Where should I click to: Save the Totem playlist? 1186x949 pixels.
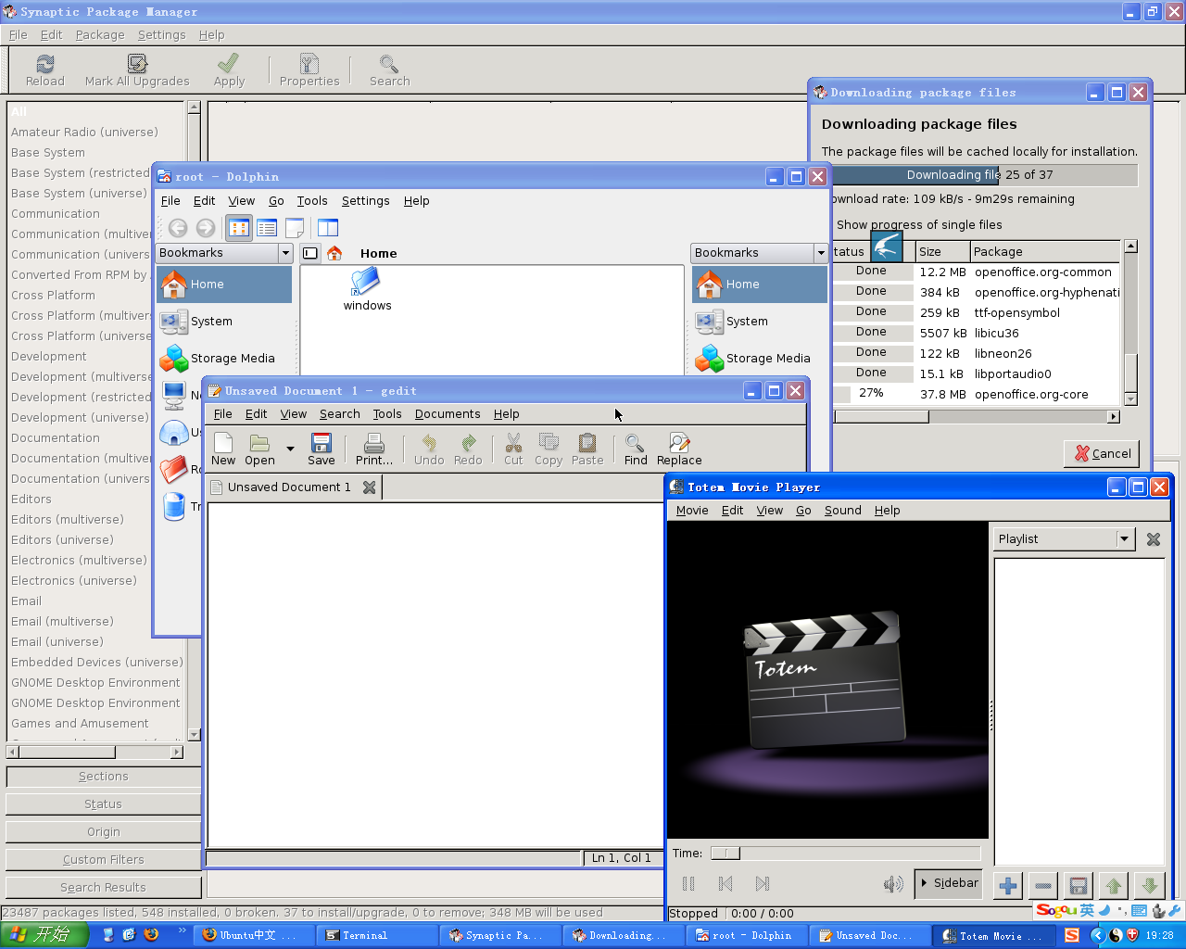(x=1078, y=886)
